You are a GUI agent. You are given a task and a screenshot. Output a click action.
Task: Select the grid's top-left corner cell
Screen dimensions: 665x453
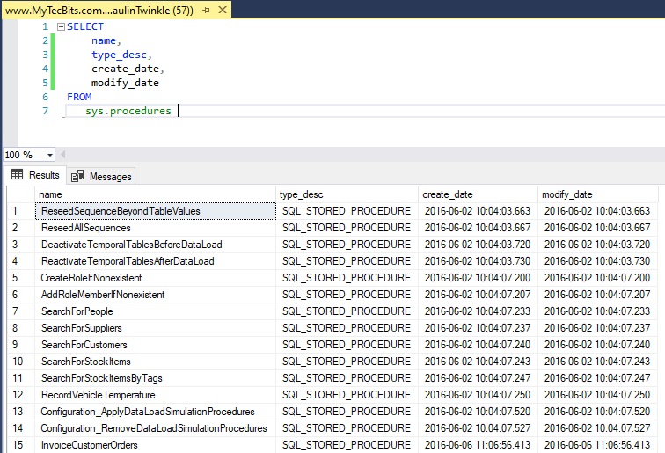(21, 194)
